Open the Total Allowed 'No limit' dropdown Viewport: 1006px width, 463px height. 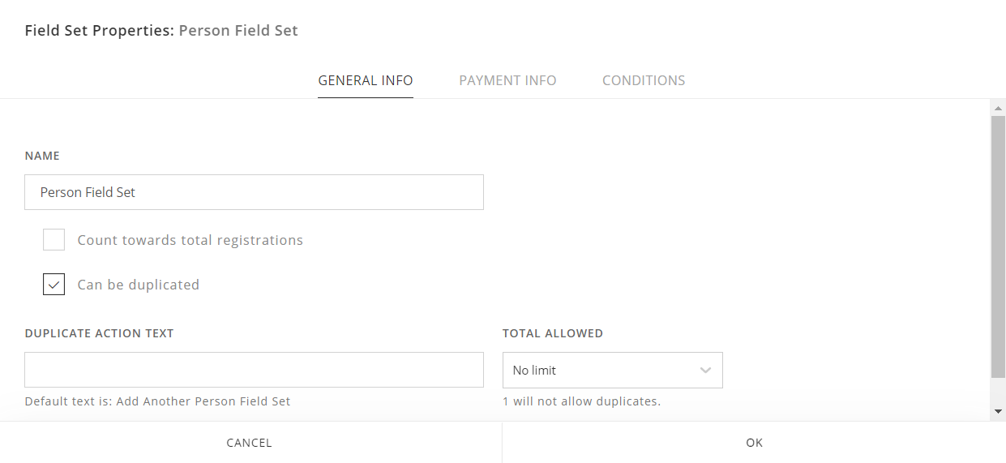(612, 370)
